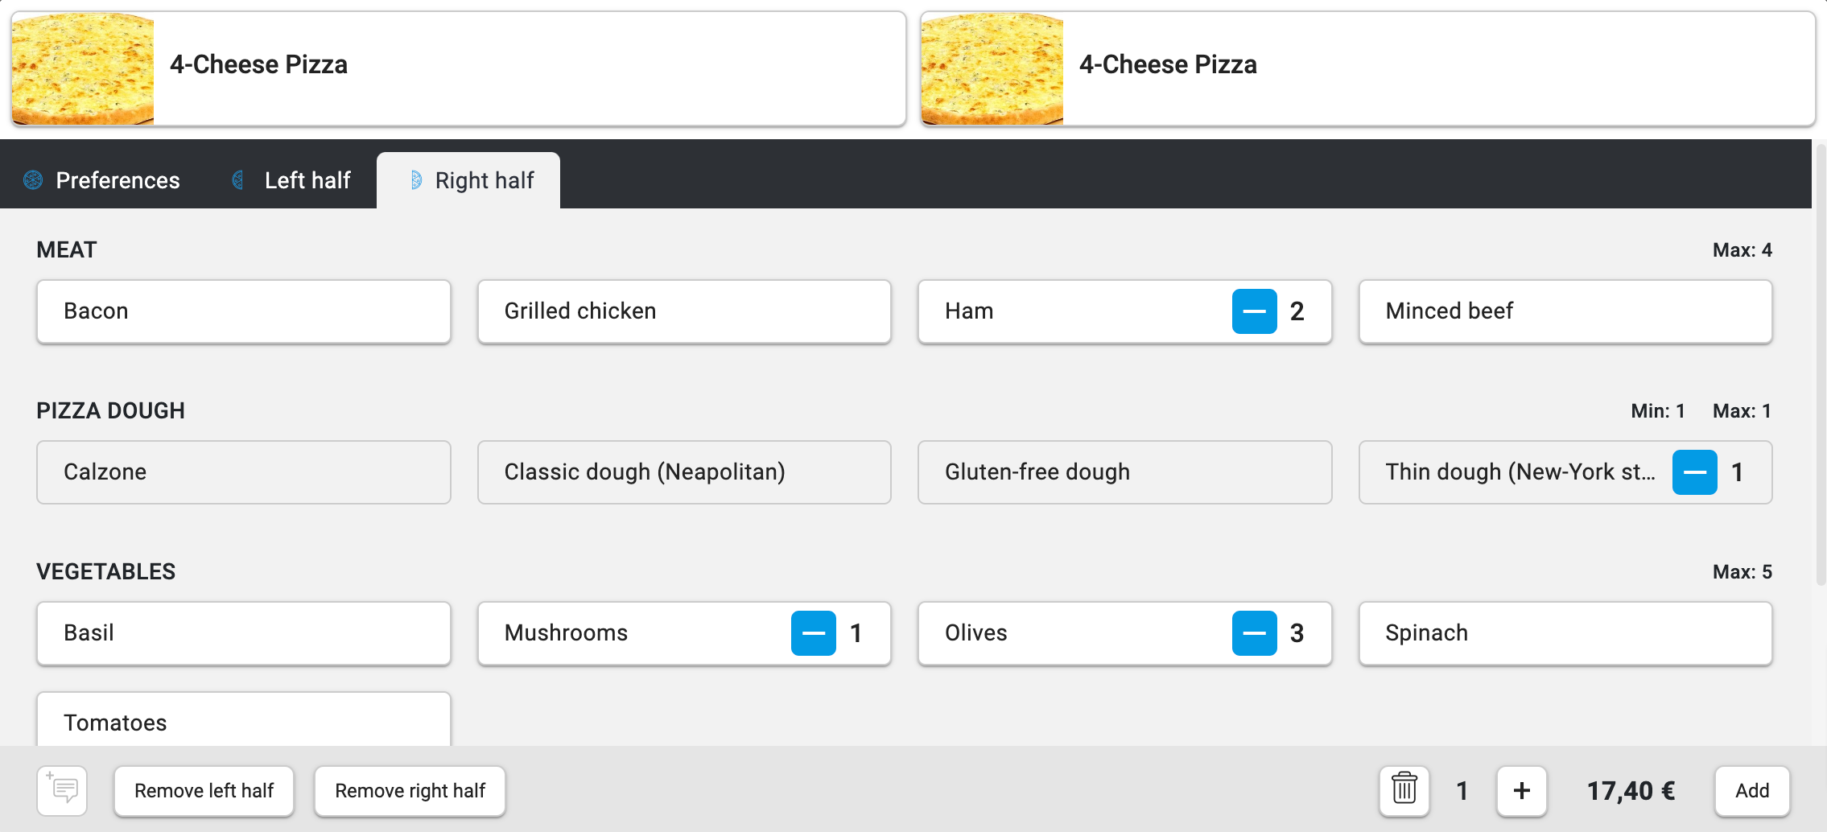This screenshot has width=1827, height=832.
Task: Open the Preferences tab
Action: coord(102,180)
